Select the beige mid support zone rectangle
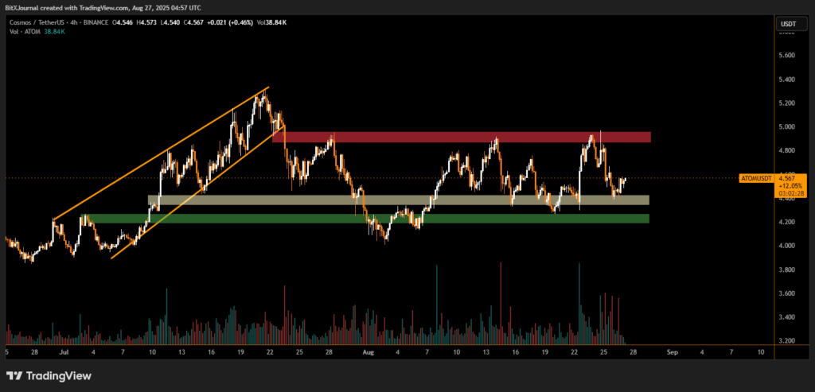Screen dimensions: 815x392 coord(398,200)
